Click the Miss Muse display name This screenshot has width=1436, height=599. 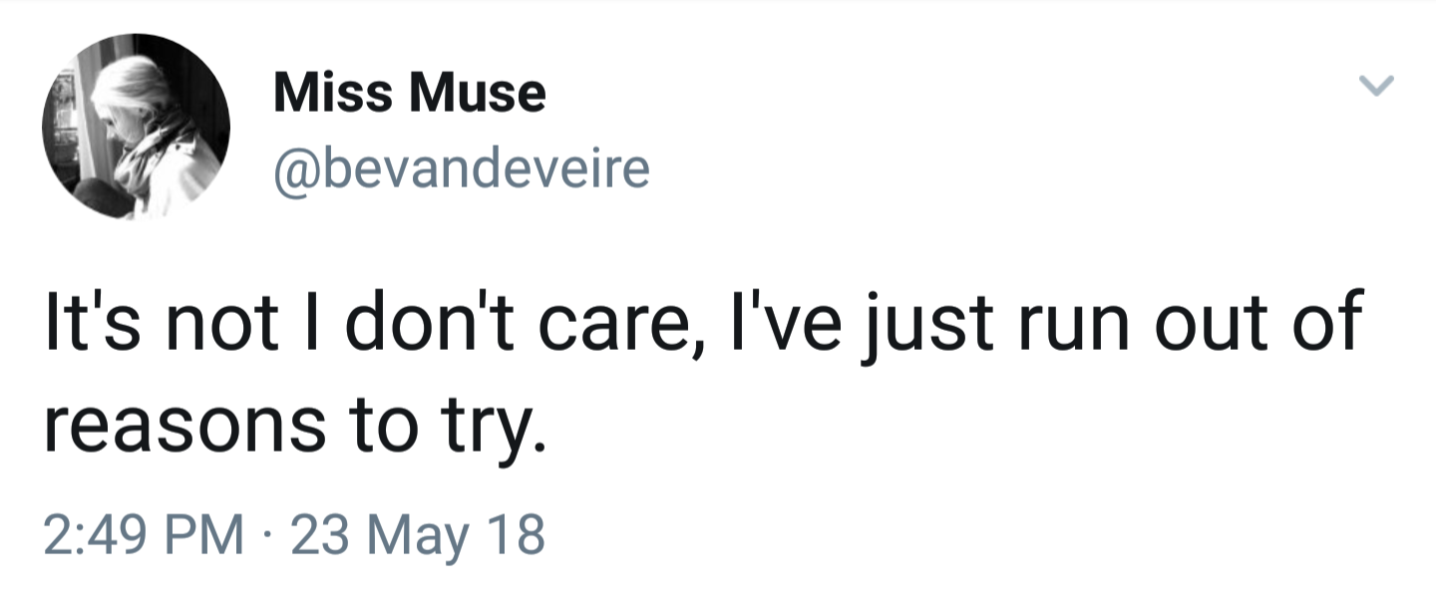coord(410,94)
